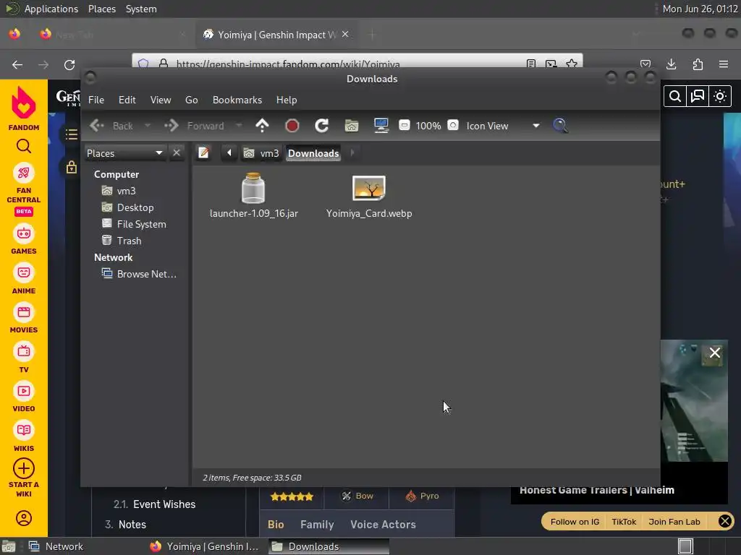The image size is (741, 555).
Task: Open Video in the Fandom sidebar
Action: [x=24, y=397]
